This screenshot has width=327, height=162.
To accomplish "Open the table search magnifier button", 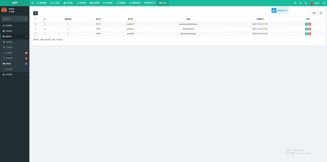I will point(321,13).
